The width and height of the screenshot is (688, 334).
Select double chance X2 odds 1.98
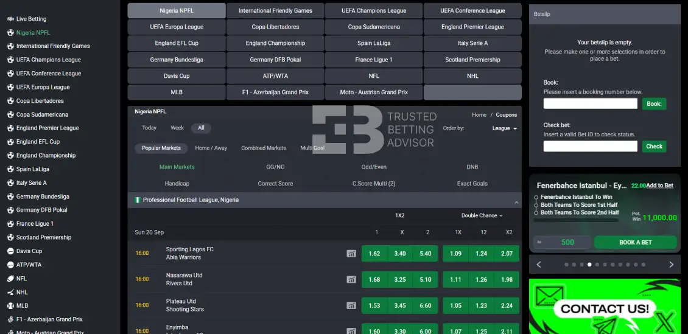[x=507, y=280]
